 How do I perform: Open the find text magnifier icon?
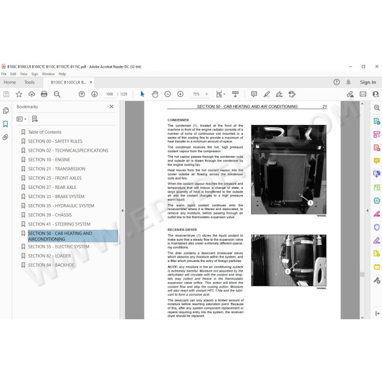coord(57,94)
